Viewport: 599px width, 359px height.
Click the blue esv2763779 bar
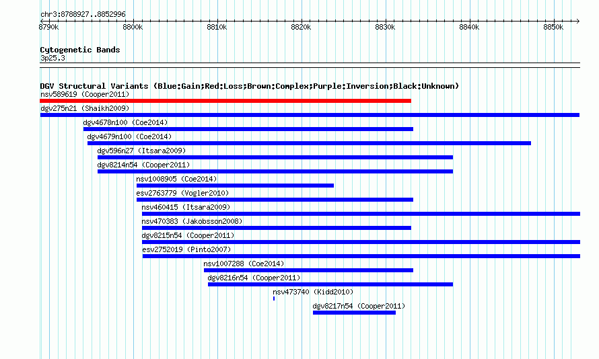coord(275,200)
